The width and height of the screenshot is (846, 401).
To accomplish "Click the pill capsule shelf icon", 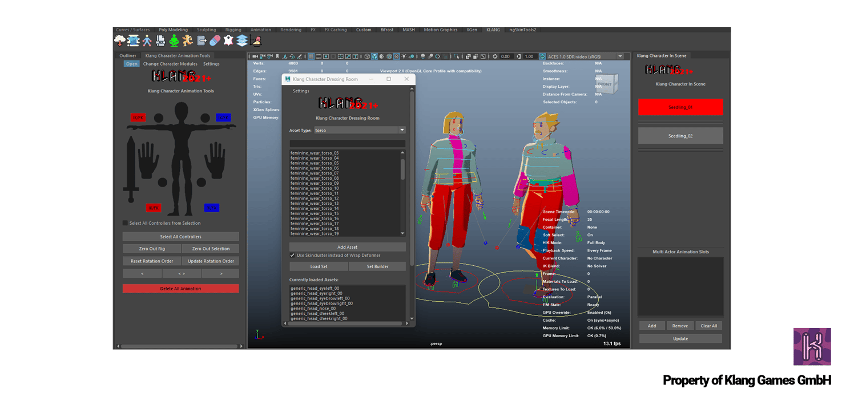I will 215,40.
